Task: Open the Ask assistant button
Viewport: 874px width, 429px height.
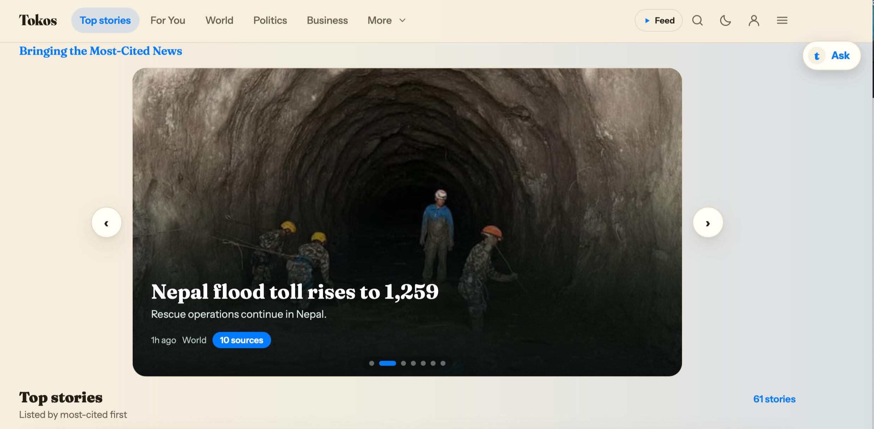Action: [x=832, y=56]
